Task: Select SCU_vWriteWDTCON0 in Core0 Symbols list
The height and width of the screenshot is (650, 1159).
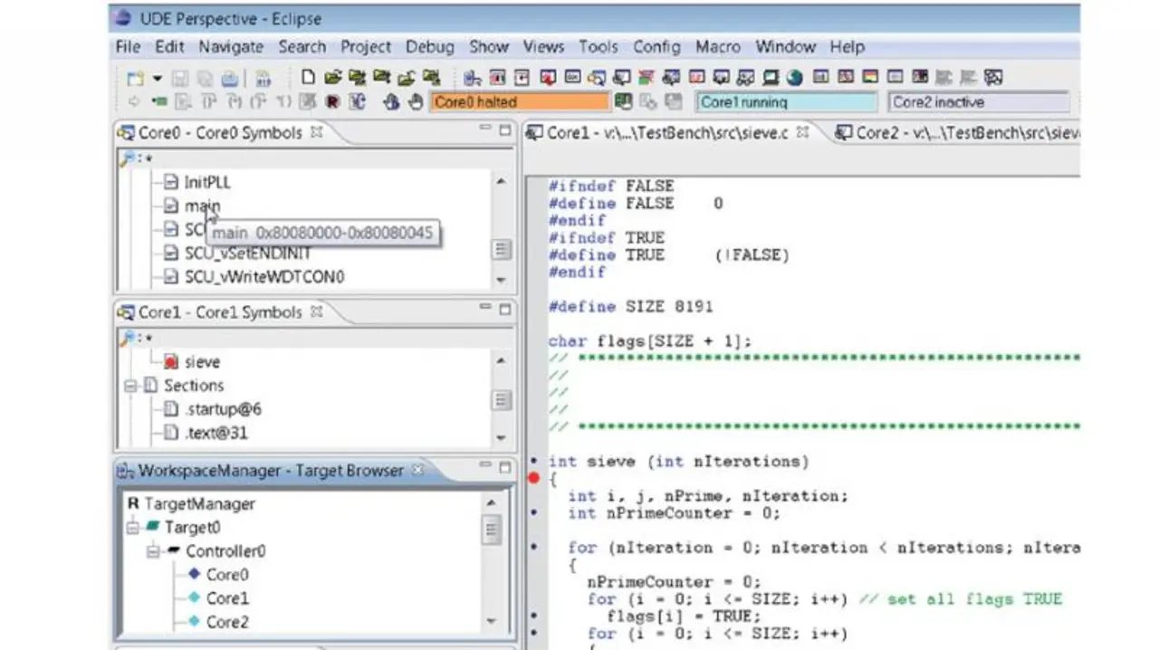Action: [x=263, y=277]
